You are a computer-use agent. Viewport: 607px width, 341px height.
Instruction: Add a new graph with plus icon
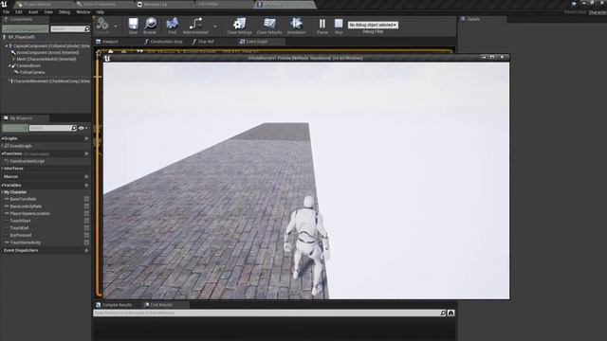pyautogui.click(x=86, y=138)
